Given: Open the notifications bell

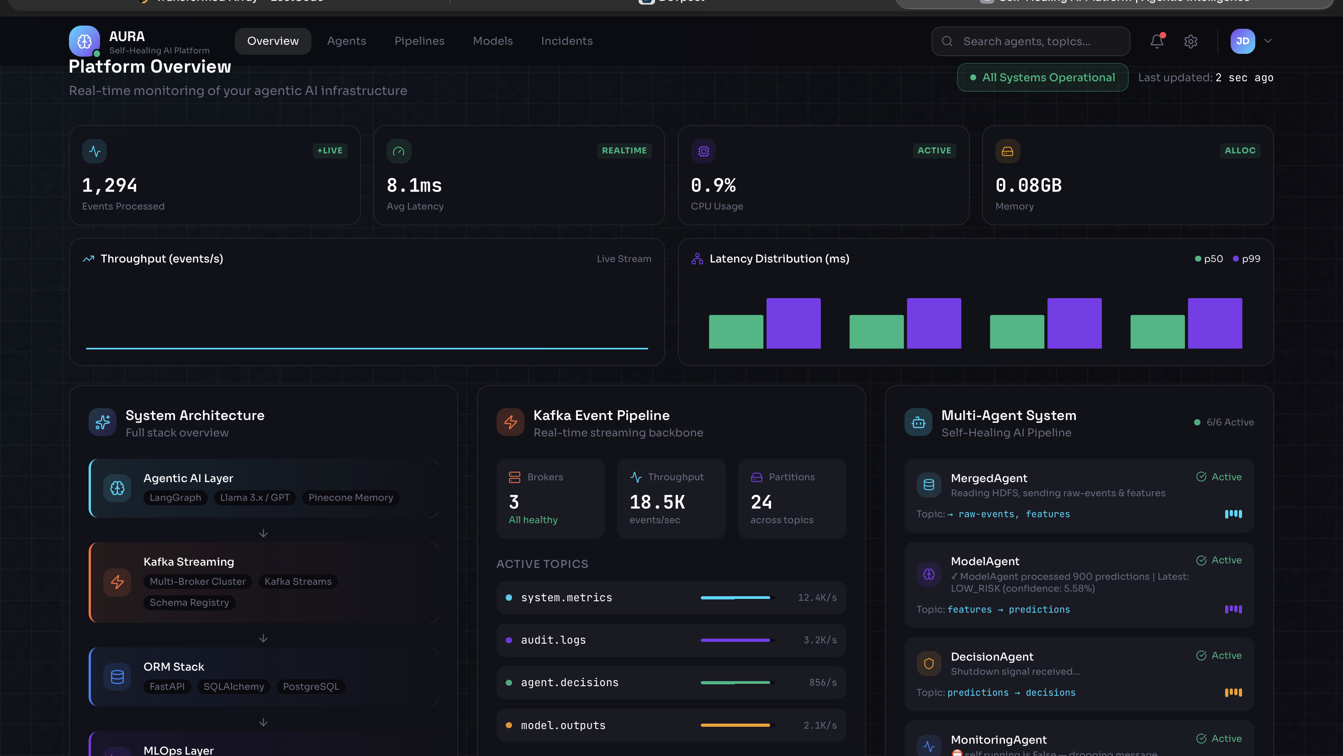Looking at the screenshot, I should click(x=1156, y=41).
